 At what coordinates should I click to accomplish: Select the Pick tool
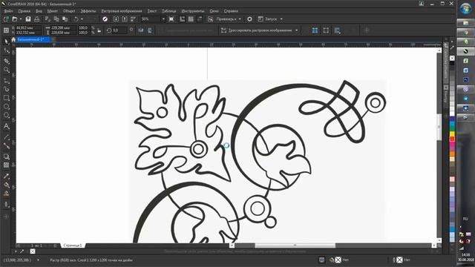coord(7,42)
